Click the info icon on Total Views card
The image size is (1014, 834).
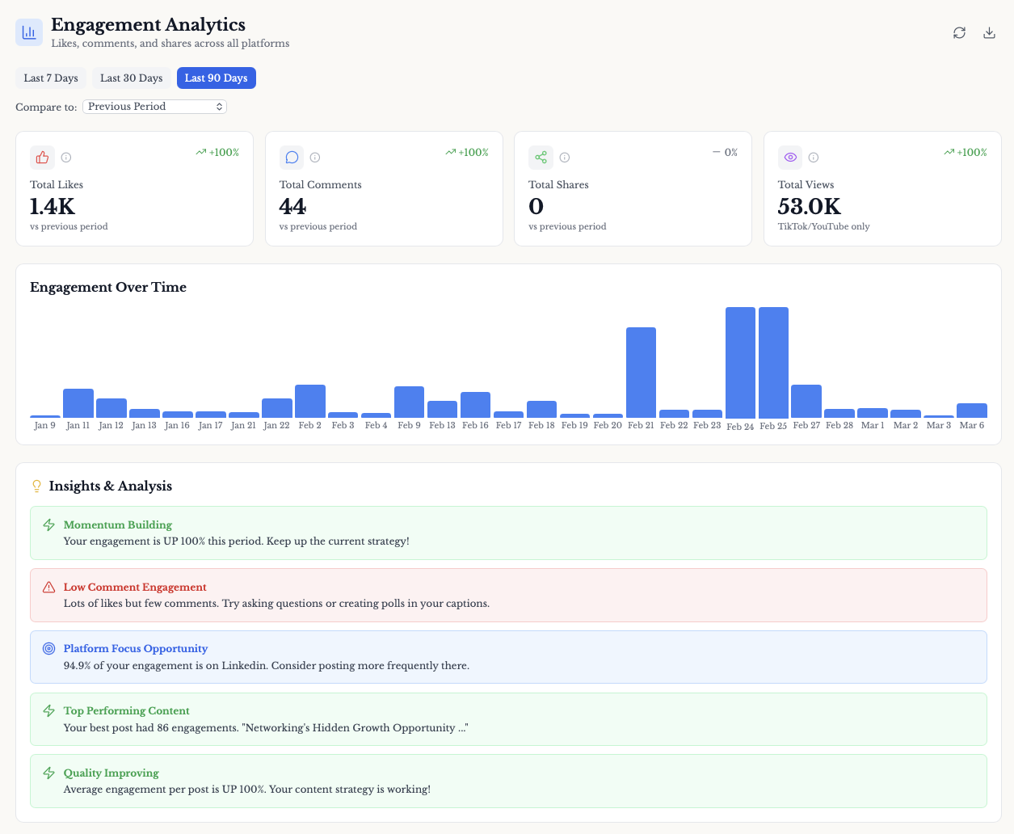[x=813, y=157]
